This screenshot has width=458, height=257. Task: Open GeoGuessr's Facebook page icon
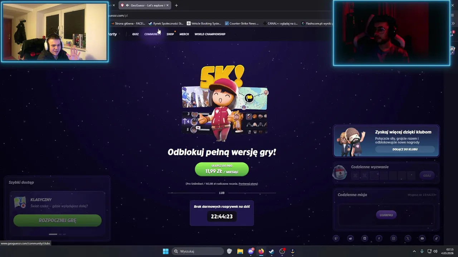coord(379,238)
